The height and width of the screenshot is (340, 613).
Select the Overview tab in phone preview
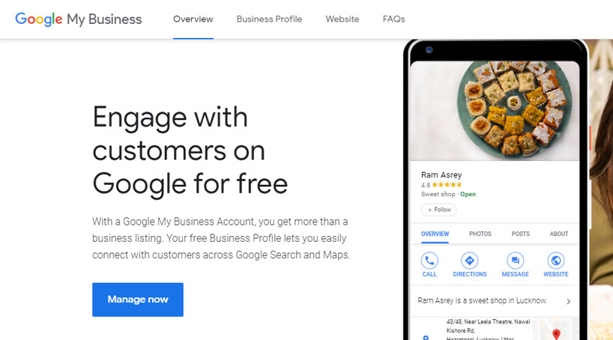pos(435,234)
